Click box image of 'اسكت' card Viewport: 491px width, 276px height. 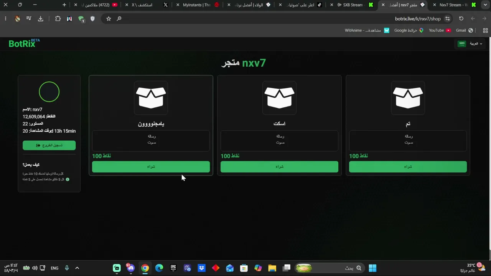(x=279, y=98)
